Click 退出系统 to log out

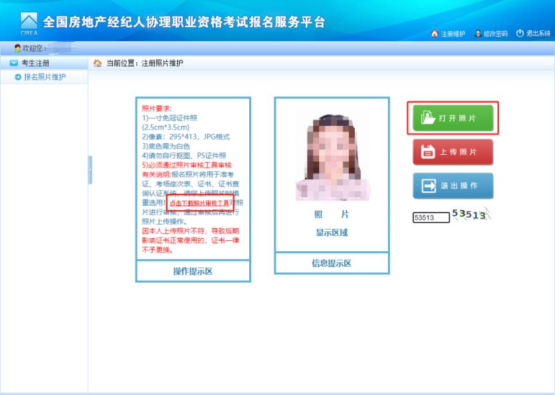click(x=538, y=33)
